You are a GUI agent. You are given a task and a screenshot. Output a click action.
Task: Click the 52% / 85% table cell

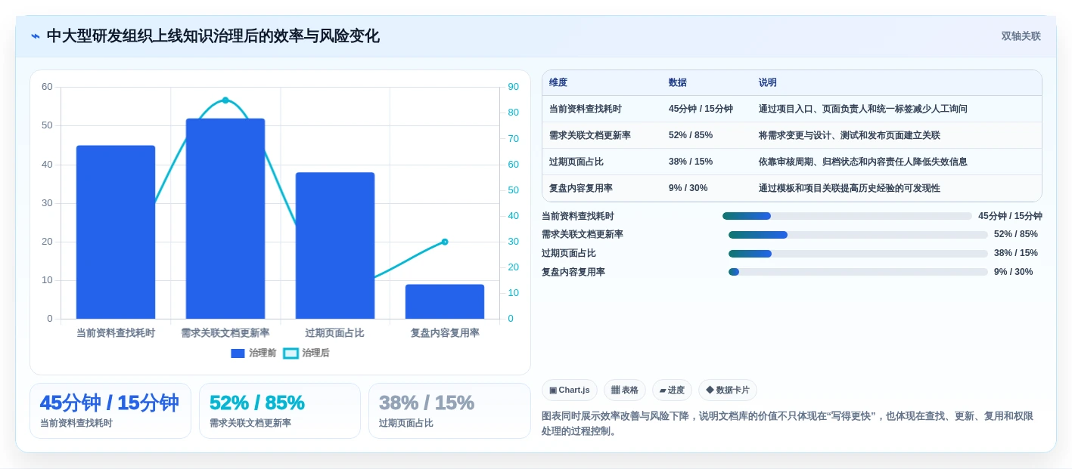pos(691,135)
